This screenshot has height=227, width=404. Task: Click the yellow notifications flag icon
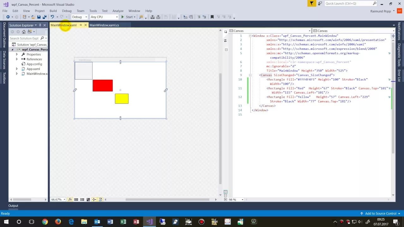coord(312,3)
